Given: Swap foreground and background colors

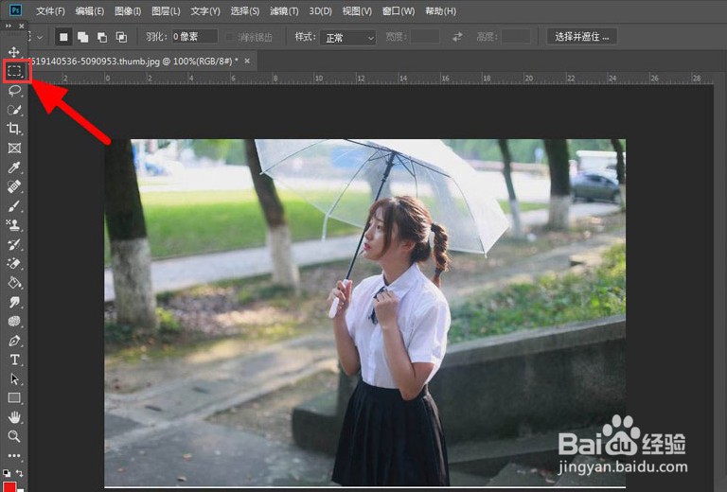Looking at the screenshot, I should [x=20, y=473].
